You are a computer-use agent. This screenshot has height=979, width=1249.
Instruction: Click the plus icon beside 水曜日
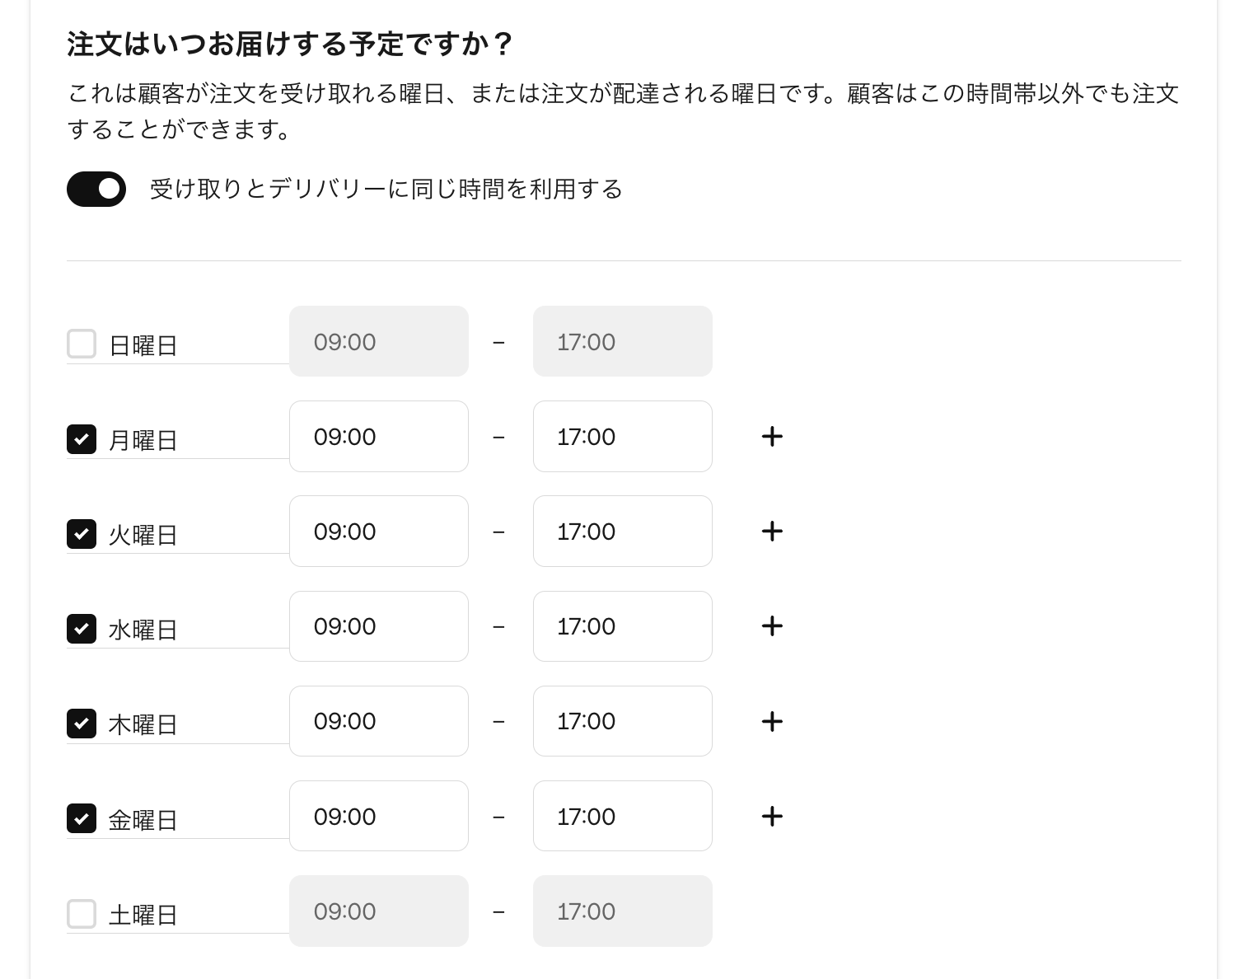(772, 625)
